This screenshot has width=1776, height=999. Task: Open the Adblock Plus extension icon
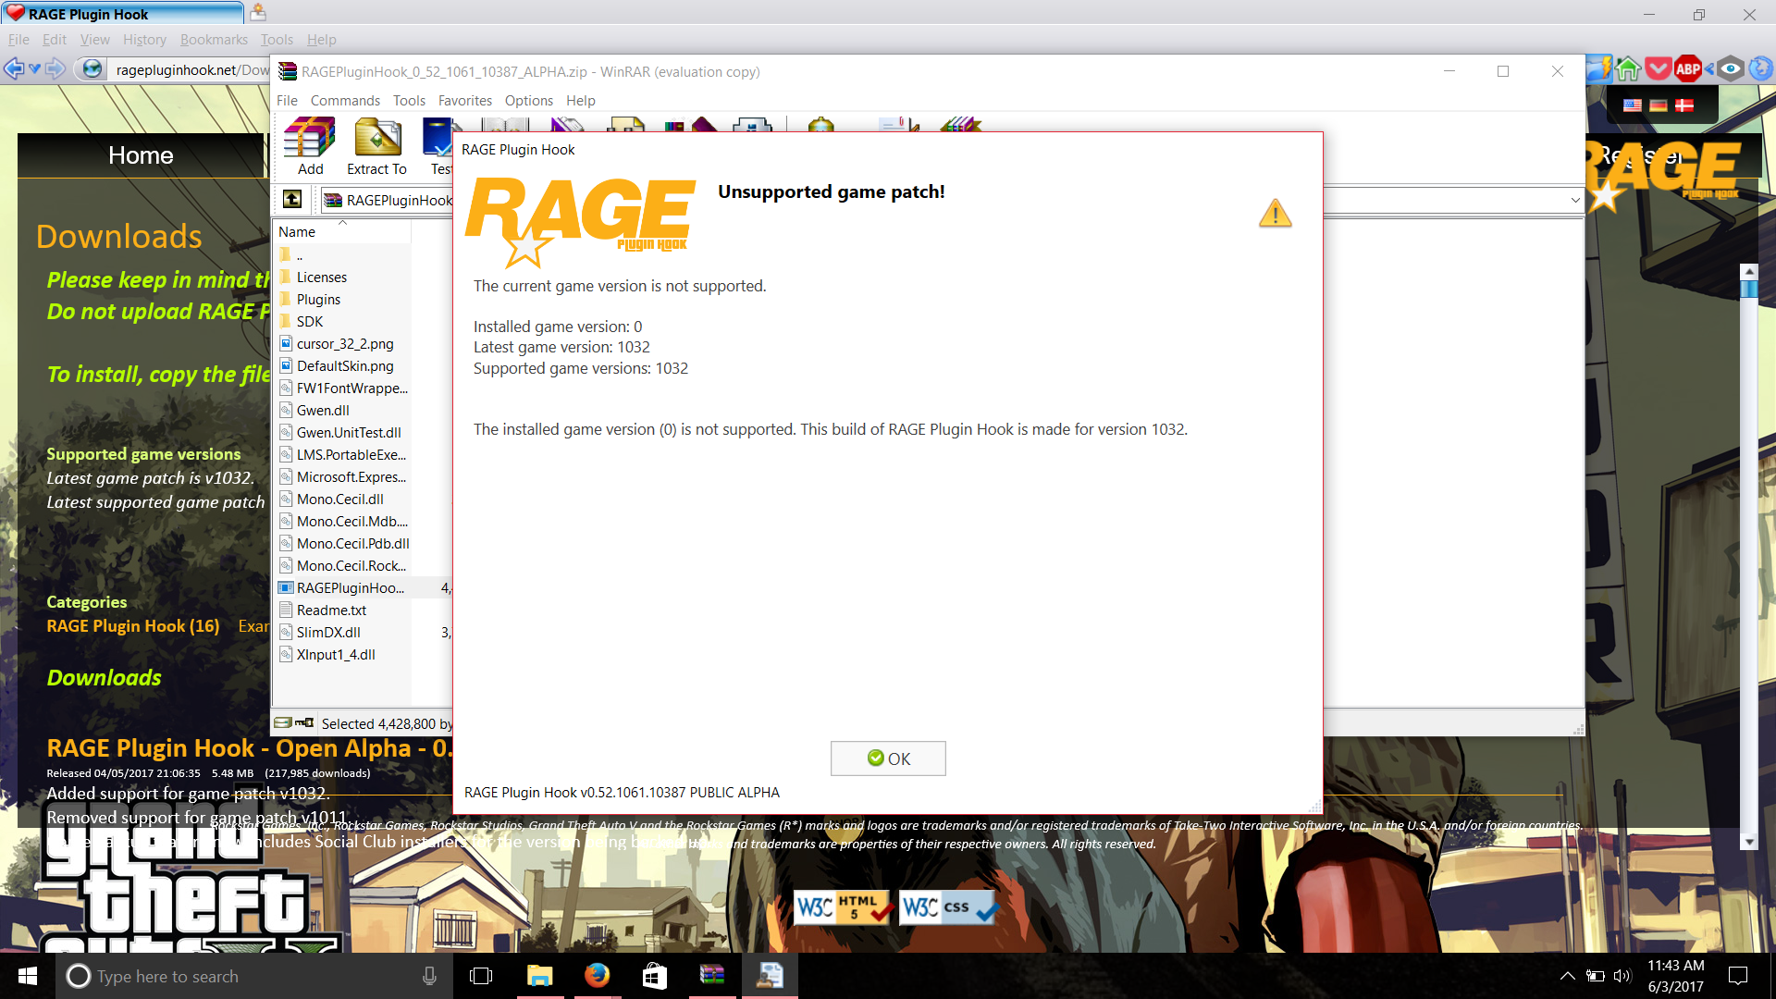[1687, 68]
